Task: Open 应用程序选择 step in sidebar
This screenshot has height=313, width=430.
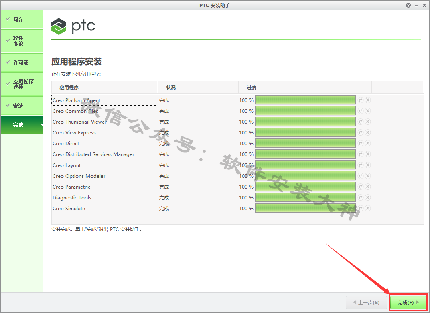Action: (x=22, y=84)
